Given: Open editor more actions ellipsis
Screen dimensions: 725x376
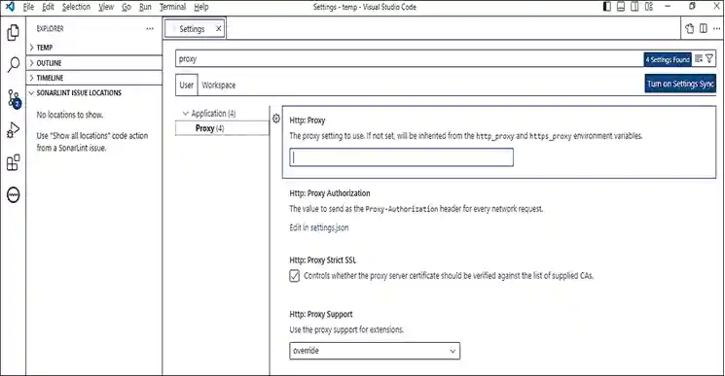Looking at the screenshot, I should pyautogui.click(x=716, y=28).
